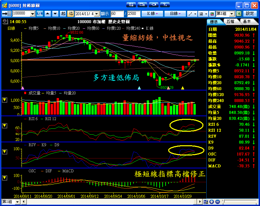Viewport: 260px width, 206px height.
Task: Toggle the 起 start date button
Action: [x=63, y=14]
